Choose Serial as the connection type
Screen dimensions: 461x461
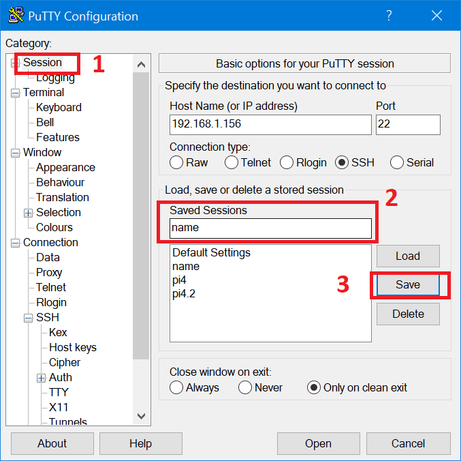tap(397, 162)
